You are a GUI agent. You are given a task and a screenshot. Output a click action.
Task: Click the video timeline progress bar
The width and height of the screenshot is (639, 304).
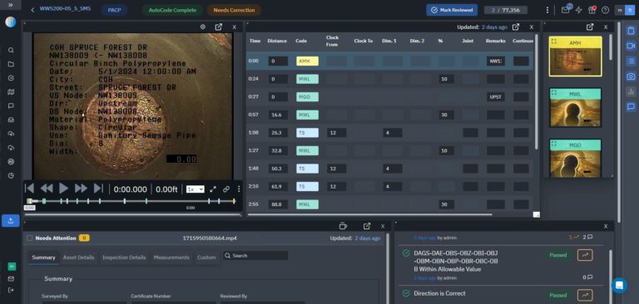[x=131, y=201]
